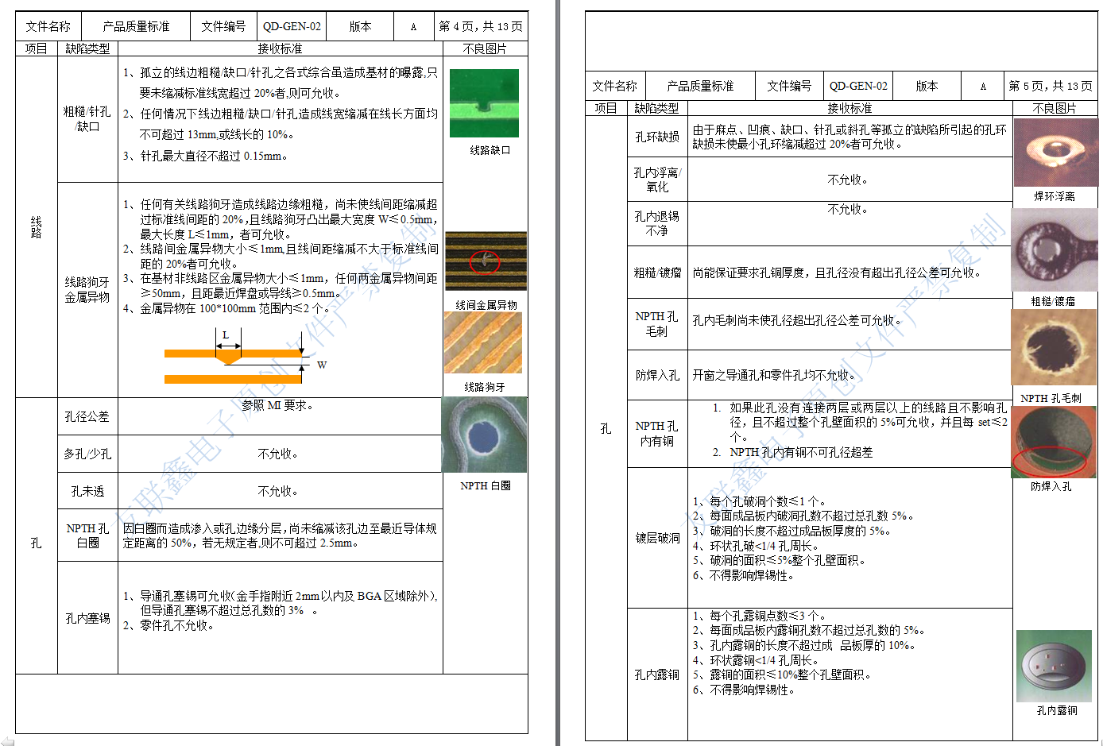1103x746 pixels.
Task: Click the '孔环缺损' defect type cell
Action: coord(657,137)
